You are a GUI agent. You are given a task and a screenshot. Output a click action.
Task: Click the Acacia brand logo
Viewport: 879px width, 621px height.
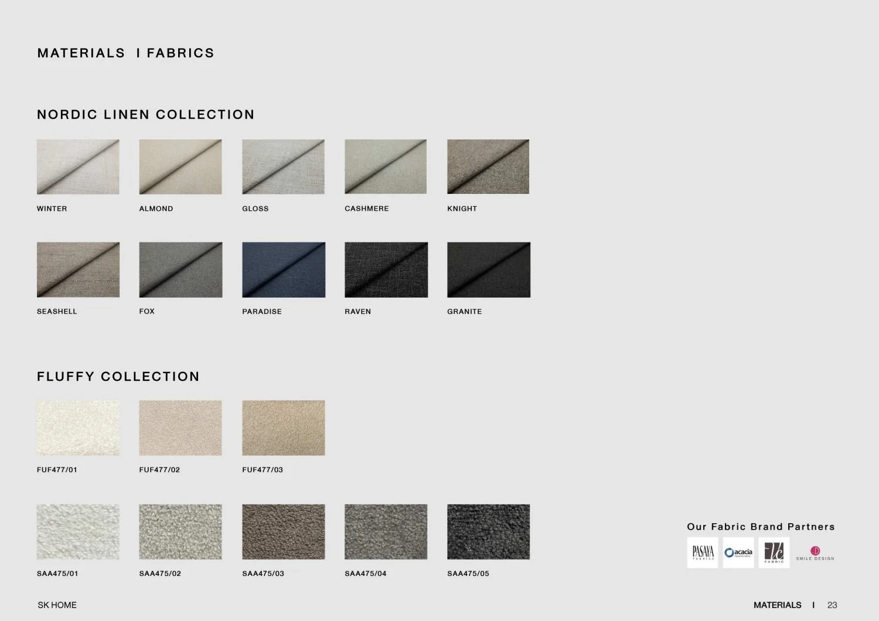(738, 552)
